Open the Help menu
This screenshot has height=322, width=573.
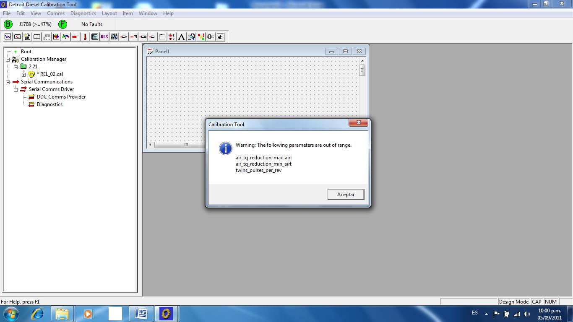pos(168,13)
